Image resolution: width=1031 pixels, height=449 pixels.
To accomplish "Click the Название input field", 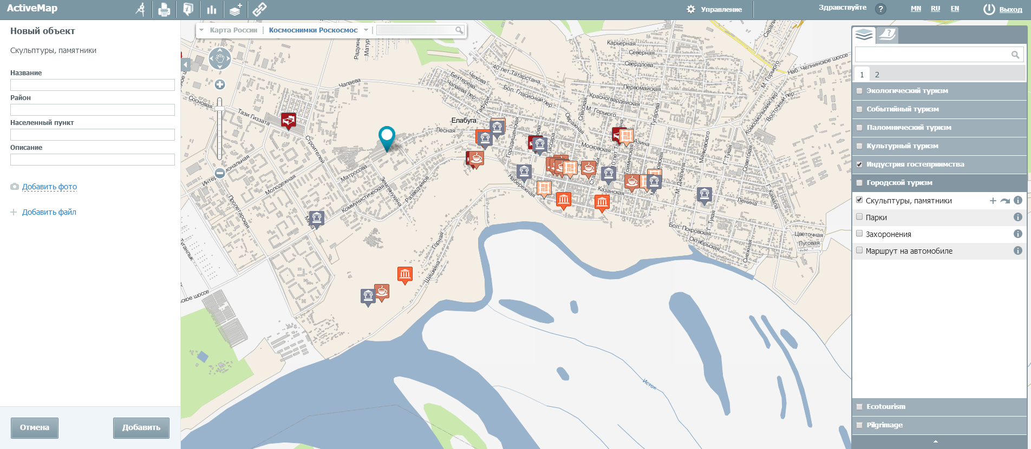I will [x=93, y=85].
